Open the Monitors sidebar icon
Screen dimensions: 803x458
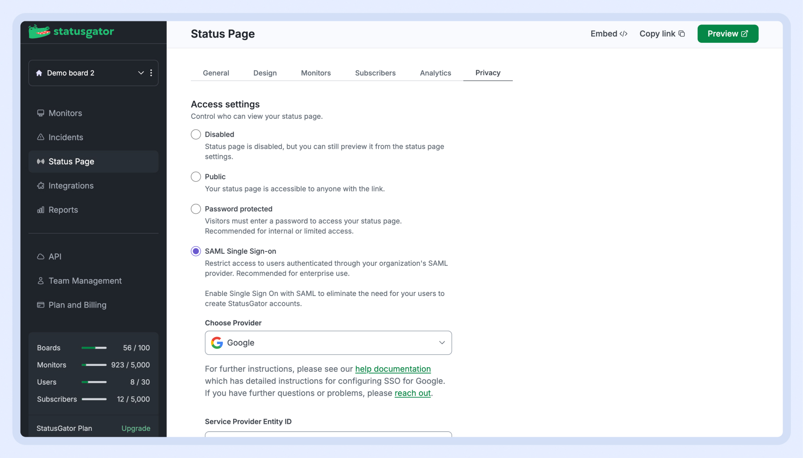pyautogui.click(x=41, y=113)
